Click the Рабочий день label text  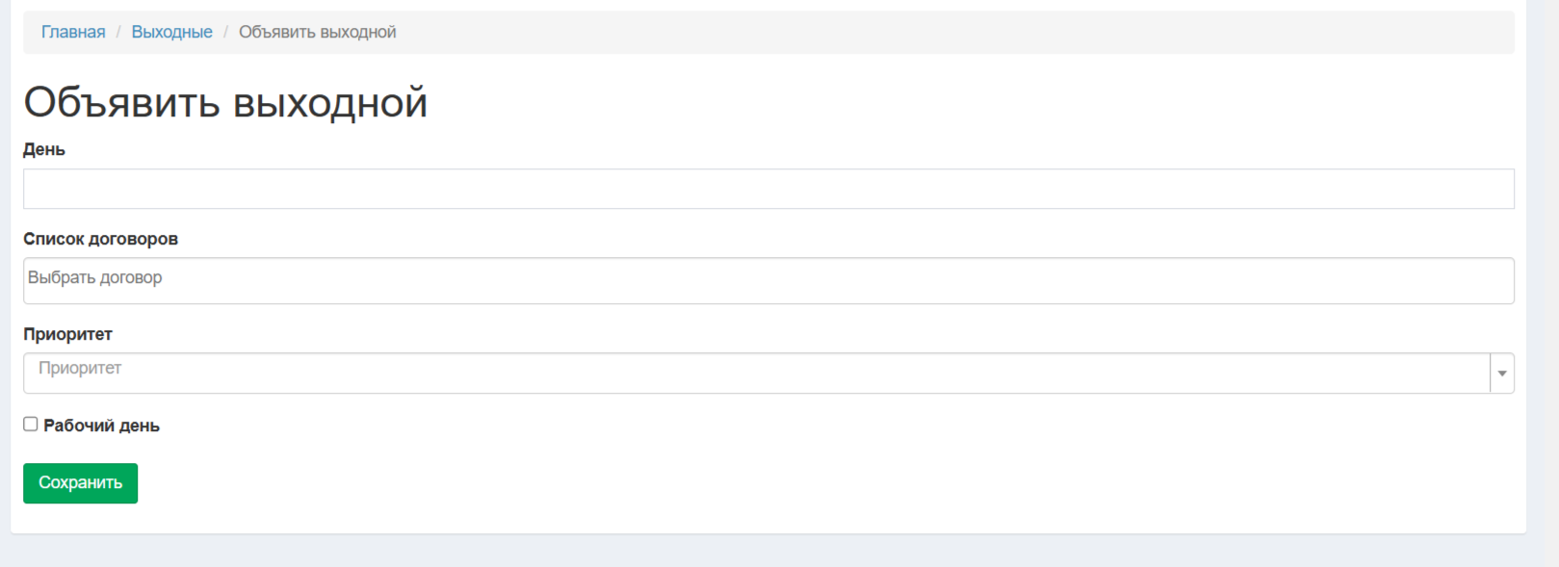coord(101,425)
